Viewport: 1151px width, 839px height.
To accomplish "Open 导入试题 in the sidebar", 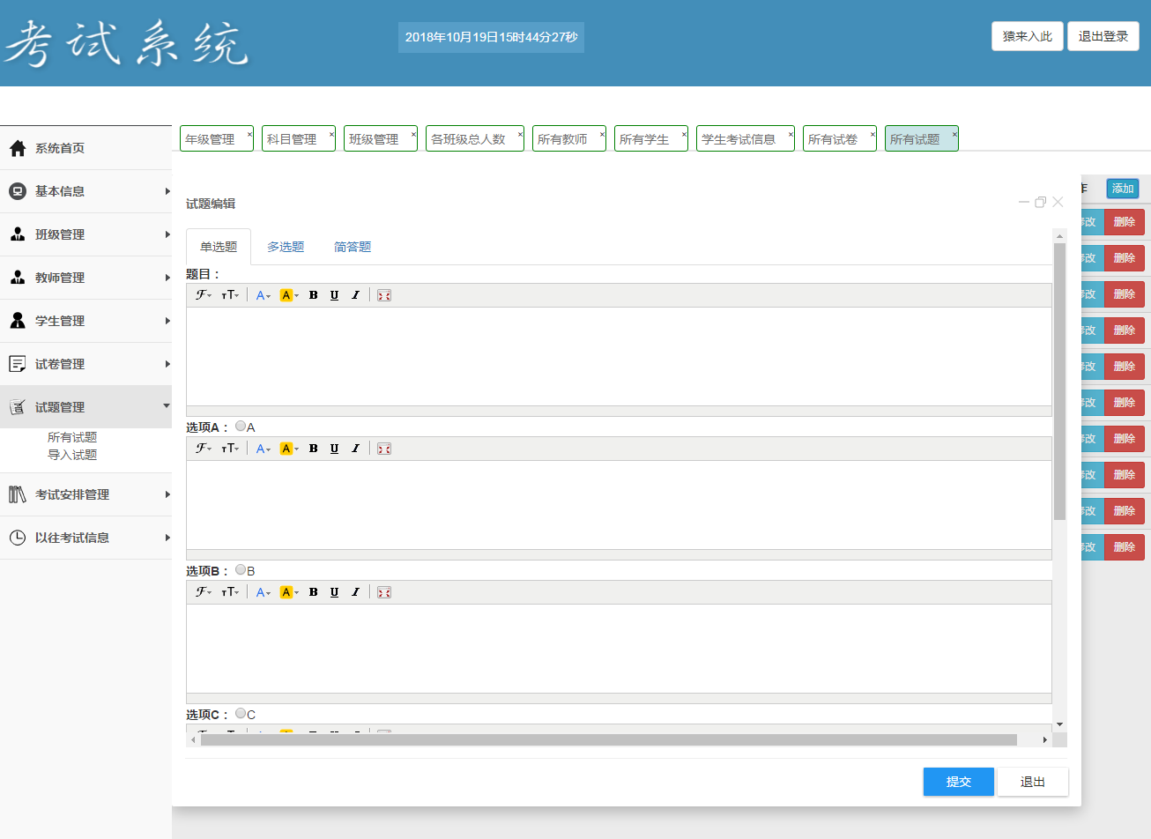I will point(72,455).
